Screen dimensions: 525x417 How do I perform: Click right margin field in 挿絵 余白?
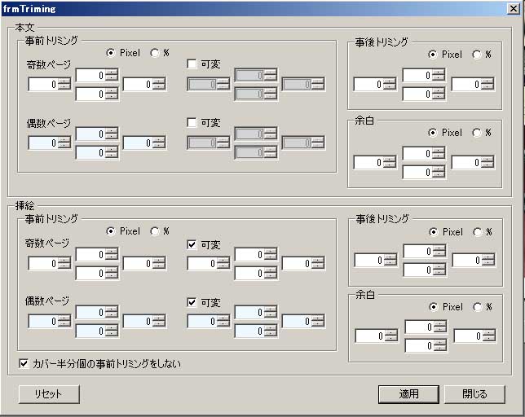[x=474, y=336]
